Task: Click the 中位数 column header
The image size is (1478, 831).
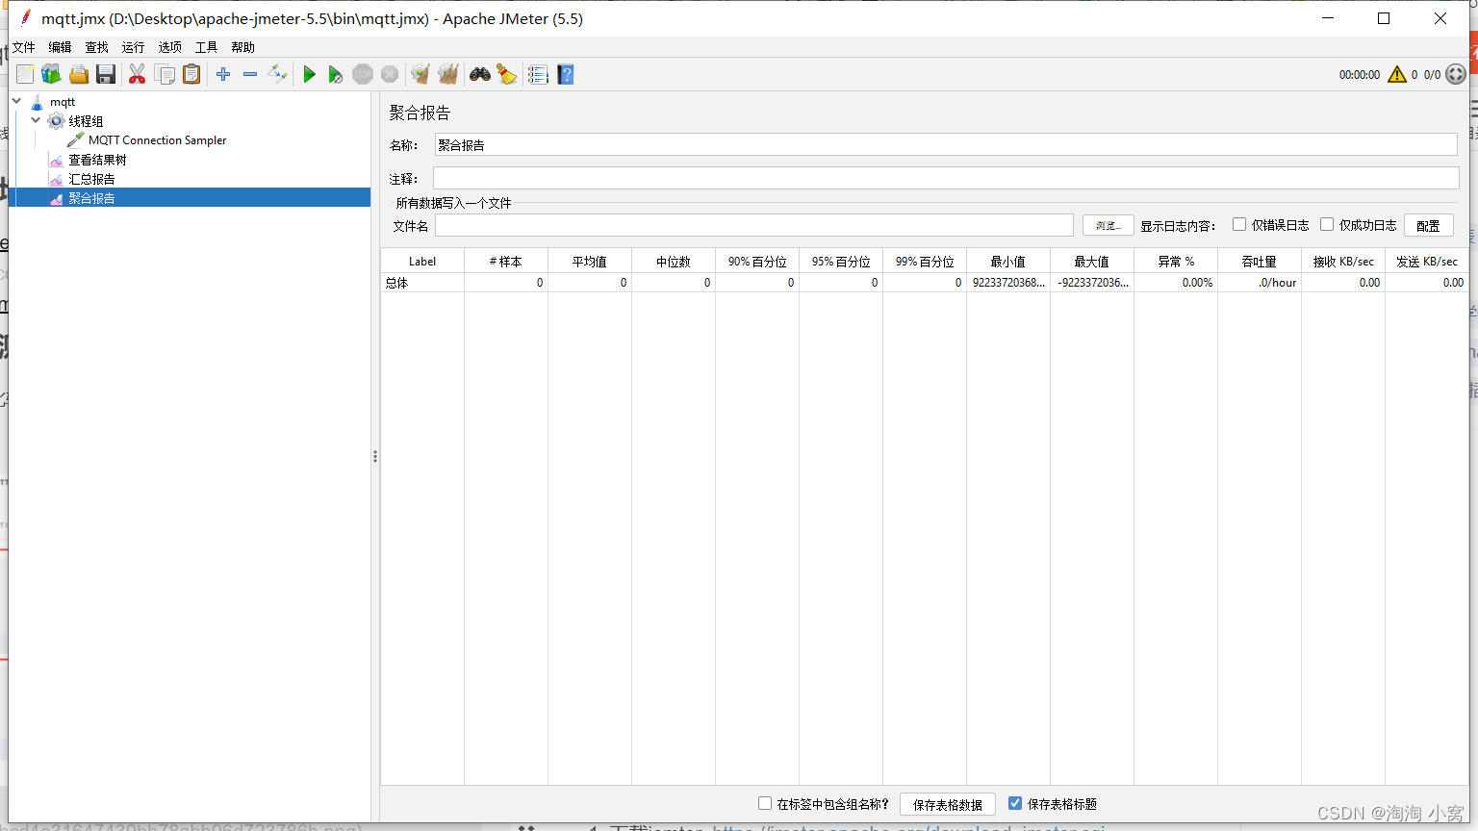Action: [674, 261]
